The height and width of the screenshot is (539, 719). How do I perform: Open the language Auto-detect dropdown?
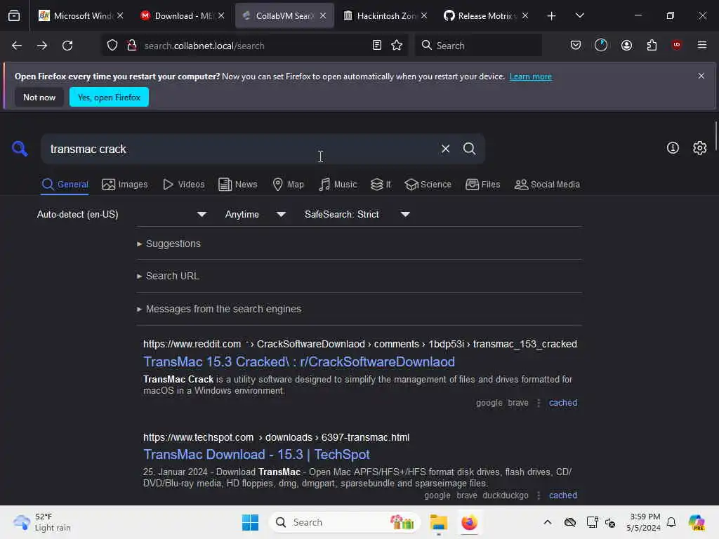(121, 214)
